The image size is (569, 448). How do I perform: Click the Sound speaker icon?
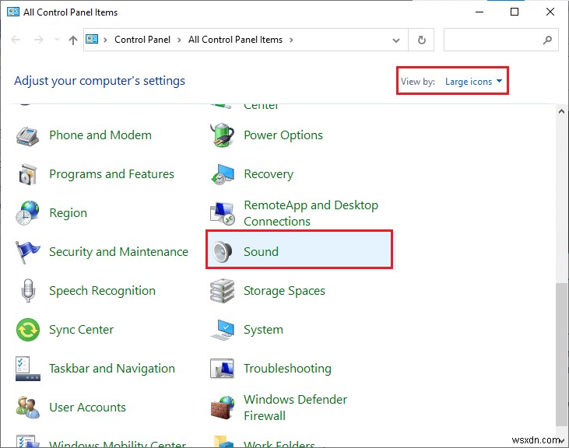tap(223, 251)
